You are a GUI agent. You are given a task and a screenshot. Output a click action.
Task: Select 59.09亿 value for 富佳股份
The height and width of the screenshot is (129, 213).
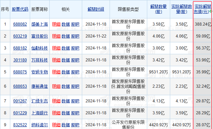click(x=203, y=36)
